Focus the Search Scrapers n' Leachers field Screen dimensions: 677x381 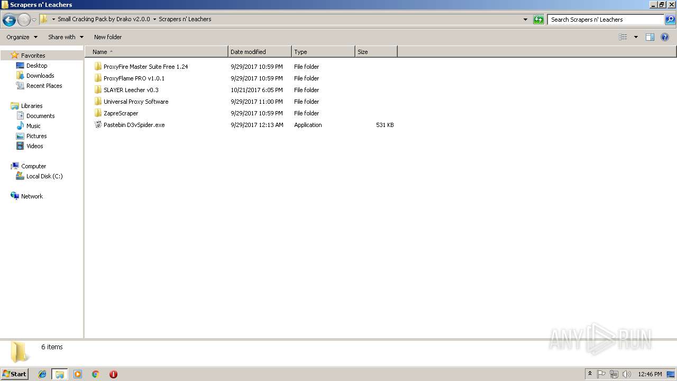[x=606, y=20]
